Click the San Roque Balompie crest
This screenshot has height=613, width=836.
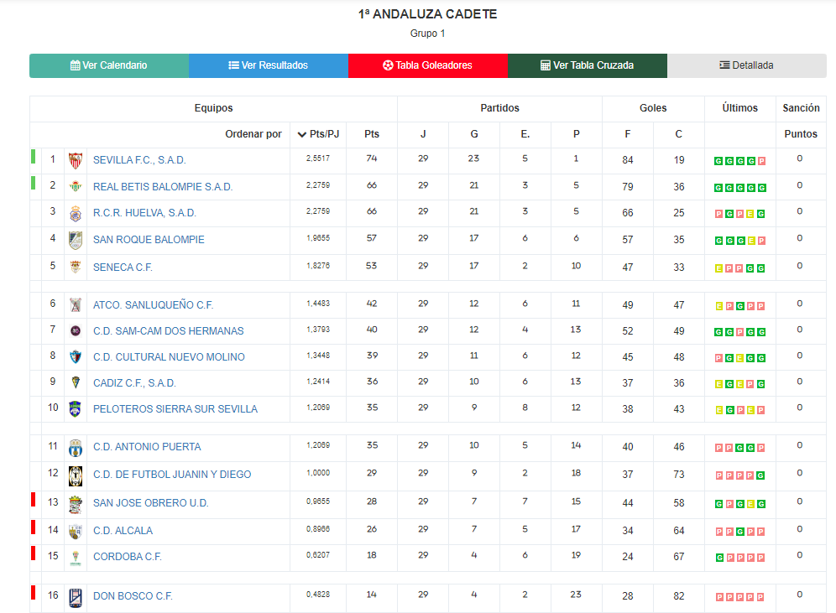pyautogui.click(x=76, y=240)
